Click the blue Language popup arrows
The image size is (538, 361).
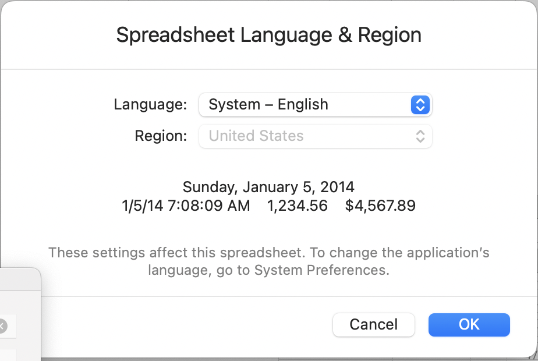click(420, 105)
